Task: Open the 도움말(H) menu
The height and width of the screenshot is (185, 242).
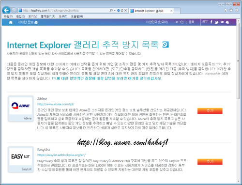Action: pos(77,16)
